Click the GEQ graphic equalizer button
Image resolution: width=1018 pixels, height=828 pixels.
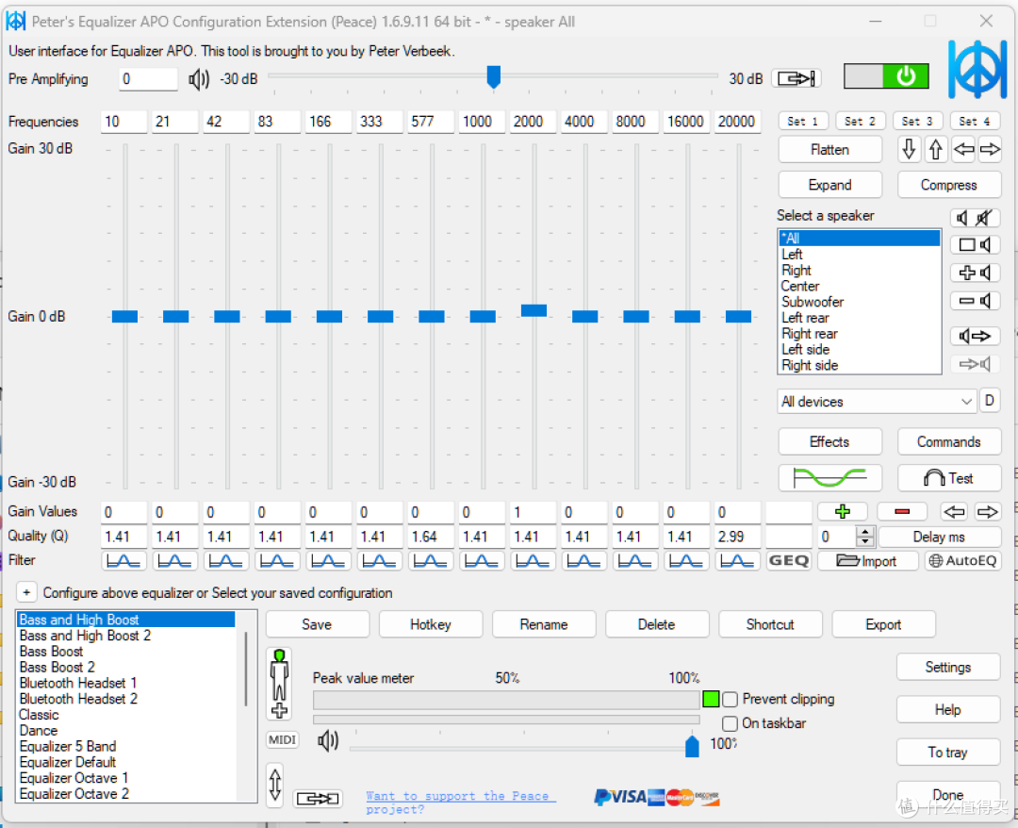(x=789, y=560)
